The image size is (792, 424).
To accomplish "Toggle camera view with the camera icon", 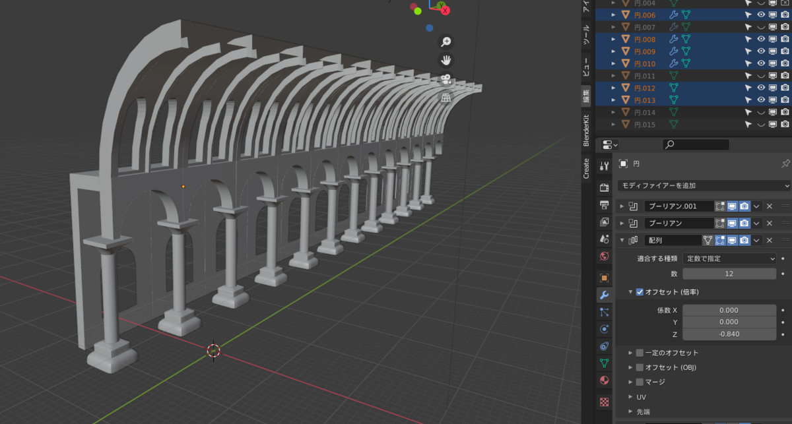I will [446, 79].
